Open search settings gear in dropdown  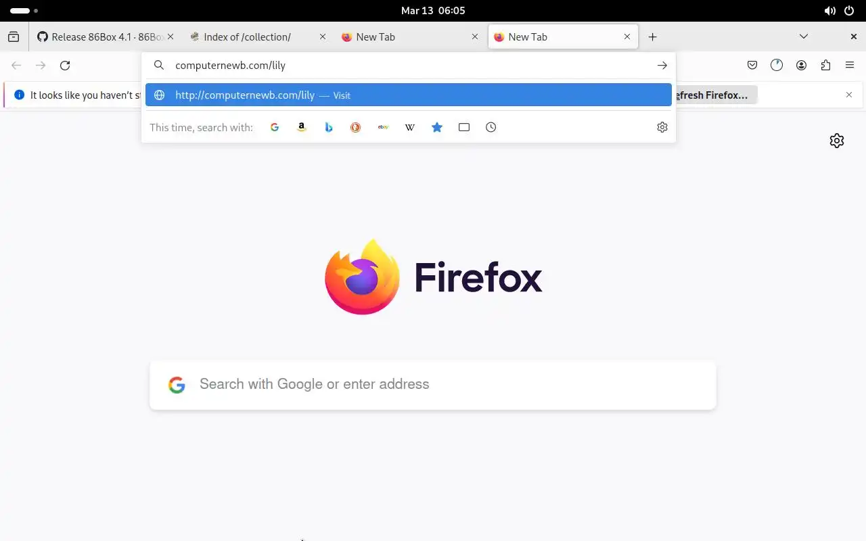click(662, 127)
